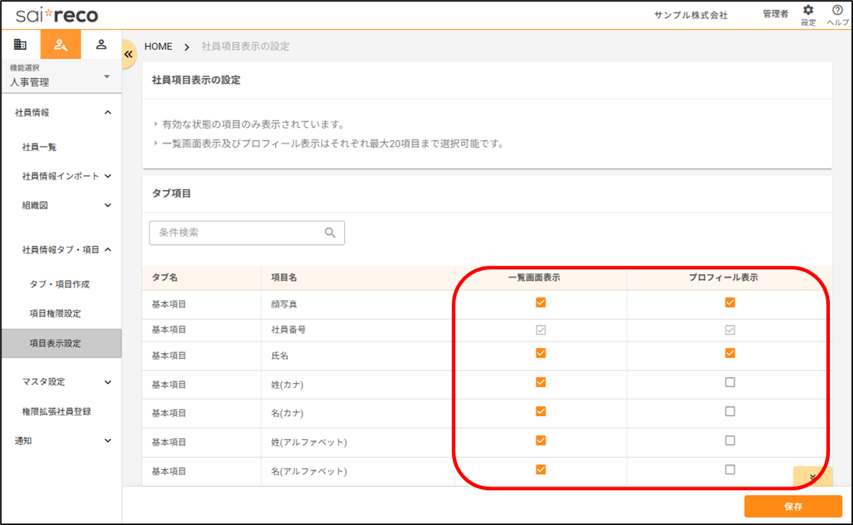Uncheck list display for 顔写真

pos(541,303)
